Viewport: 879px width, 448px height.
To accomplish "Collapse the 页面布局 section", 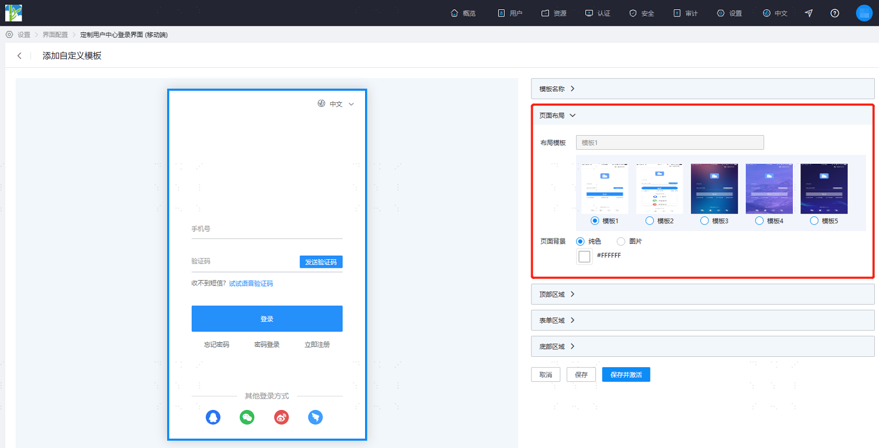I will point(703,115).
